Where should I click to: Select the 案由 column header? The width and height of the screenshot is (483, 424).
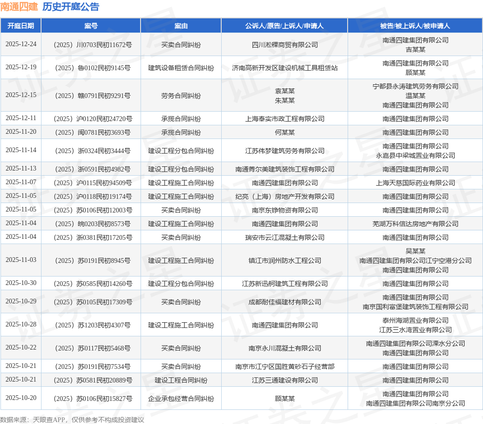coord(181,26)
